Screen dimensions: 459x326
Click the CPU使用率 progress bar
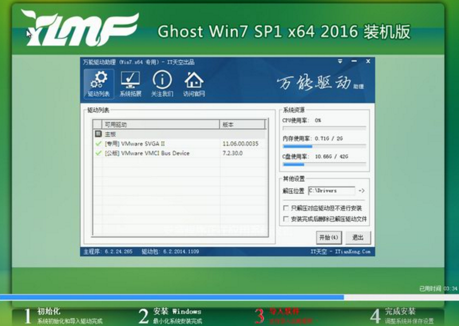point(325,128)
